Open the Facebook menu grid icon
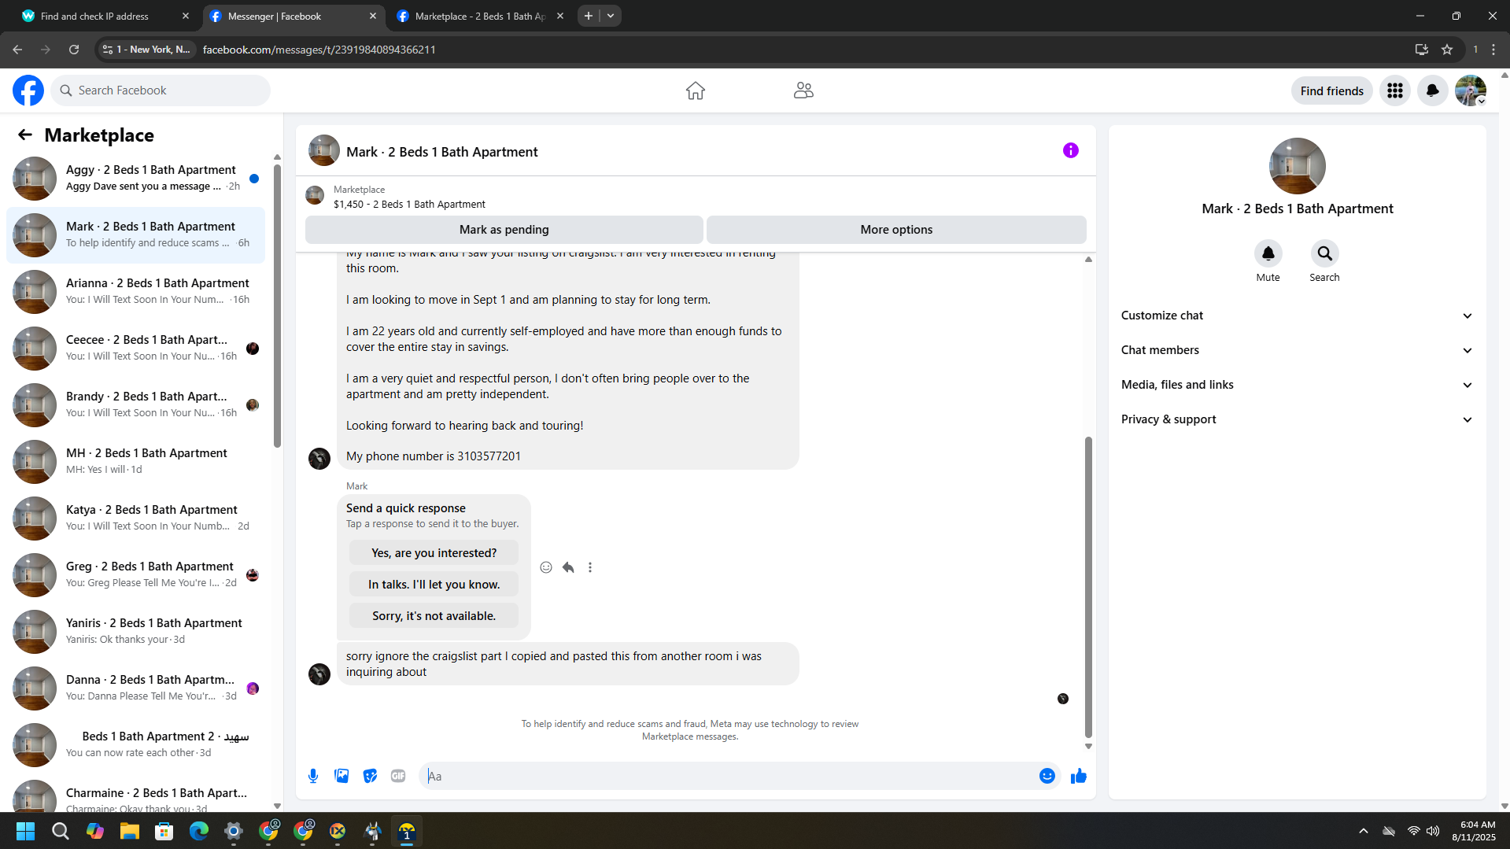Viewport: 1510px width, 849px height. click(x=1394, y=90)
